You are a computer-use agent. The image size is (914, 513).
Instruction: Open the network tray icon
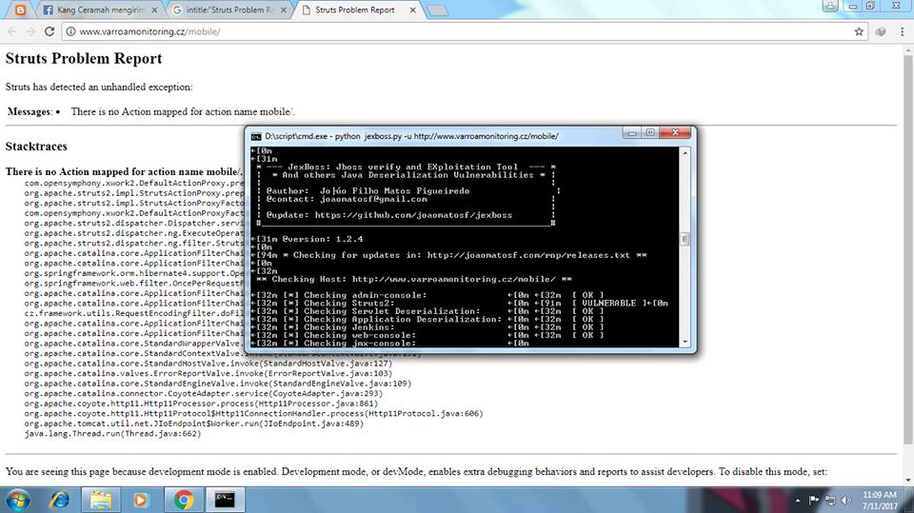(x=830, y=501)
